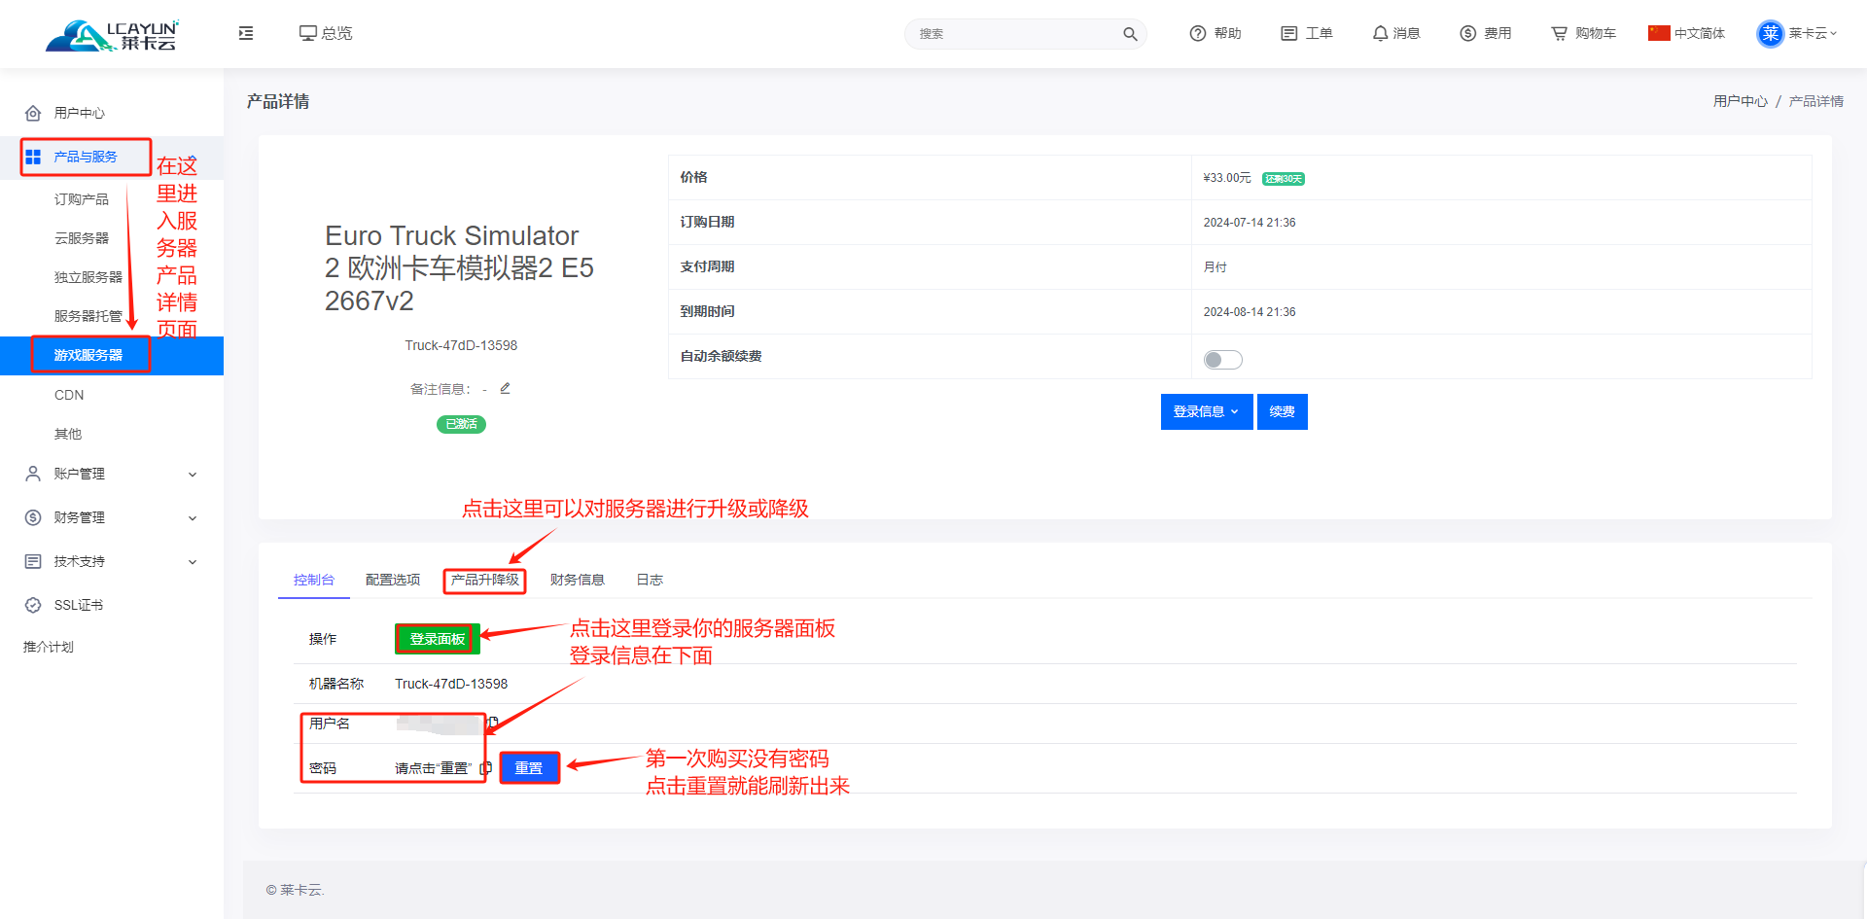This screenshot has height=919, width=1867.
Task: Toggle 自动余额续费 switch
Action: click(1222, 360)
